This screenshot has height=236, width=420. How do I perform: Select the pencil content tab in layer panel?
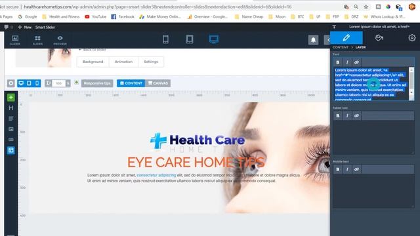tap(346, 38)
